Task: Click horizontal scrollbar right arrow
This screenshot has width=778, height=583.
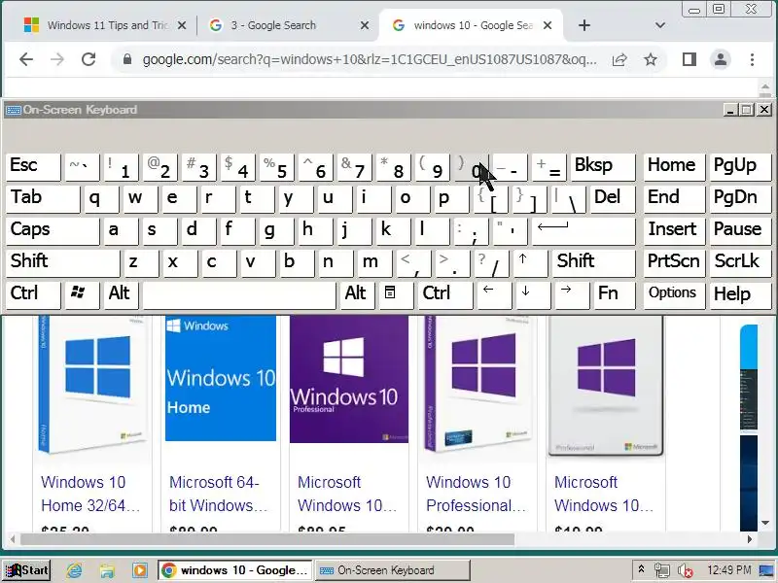Action: click(749, 539)
